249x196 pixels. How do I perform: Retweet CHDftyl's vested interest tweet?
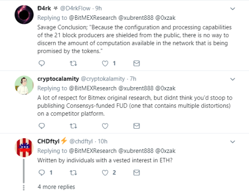[x=73, y=173]
